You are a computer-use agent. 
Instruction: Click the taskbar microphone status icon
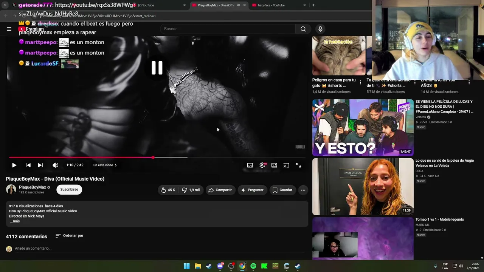[x=435, y=266]
